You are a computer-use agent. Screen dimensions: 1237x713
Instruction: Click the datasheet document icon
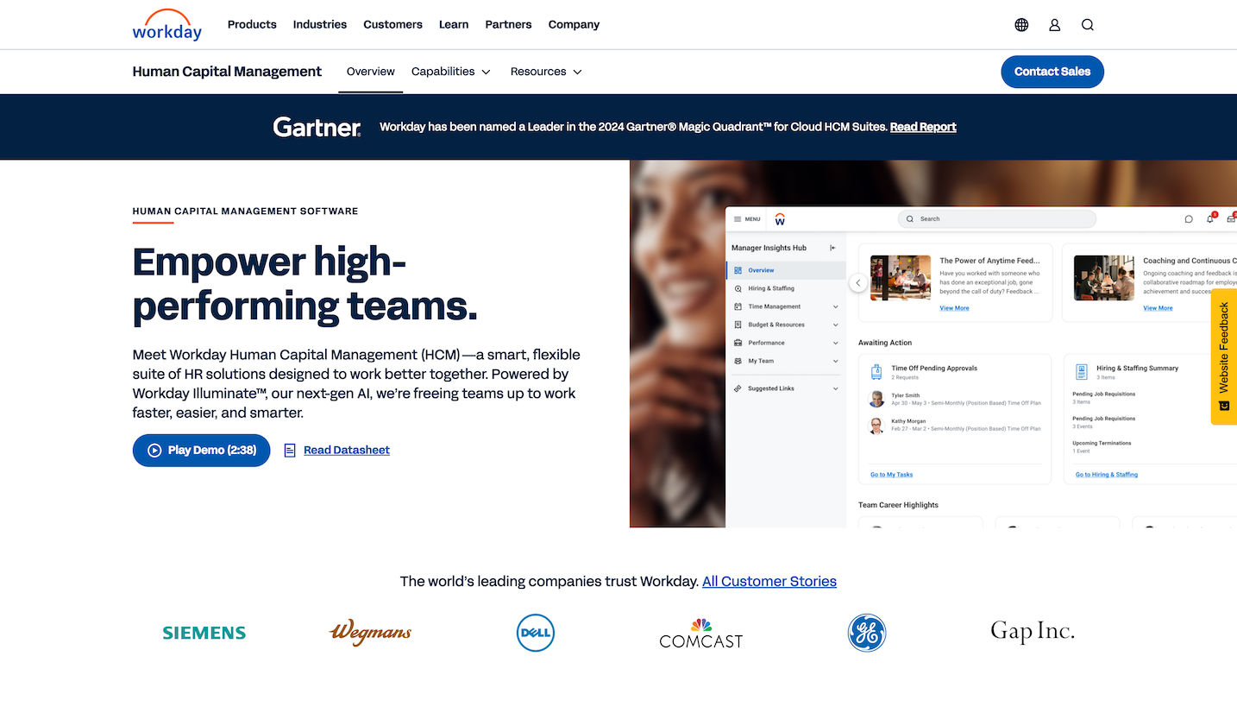tap(290, 450)
